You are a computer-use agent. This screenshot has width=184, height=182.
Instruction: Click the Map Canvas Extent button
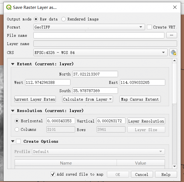(140, 99)
